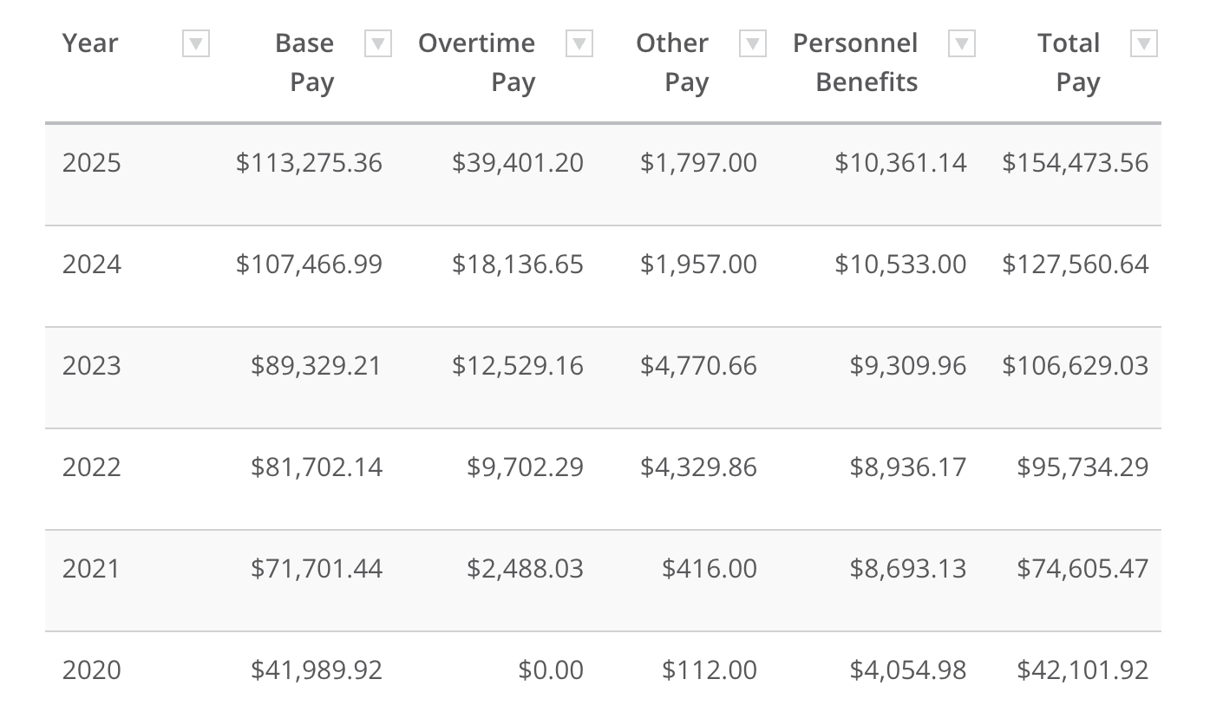Click the Other Pay column sort arrow

[x=753, y=43]
